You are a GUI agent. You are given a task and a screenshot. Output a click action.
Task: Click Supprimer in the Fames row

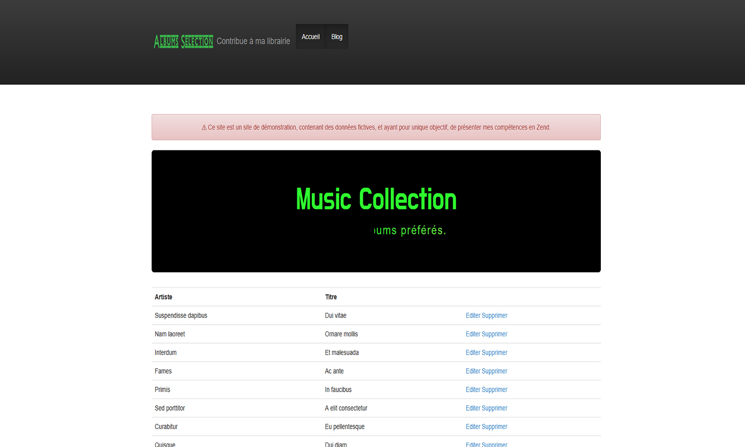[495, 371]
